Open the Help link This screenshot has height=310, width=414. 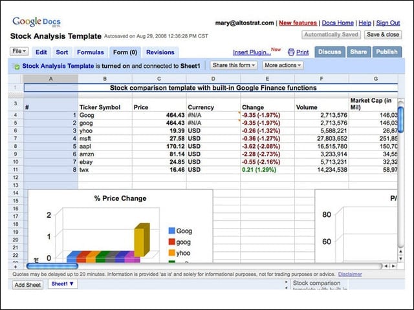(x=365, y=23)
